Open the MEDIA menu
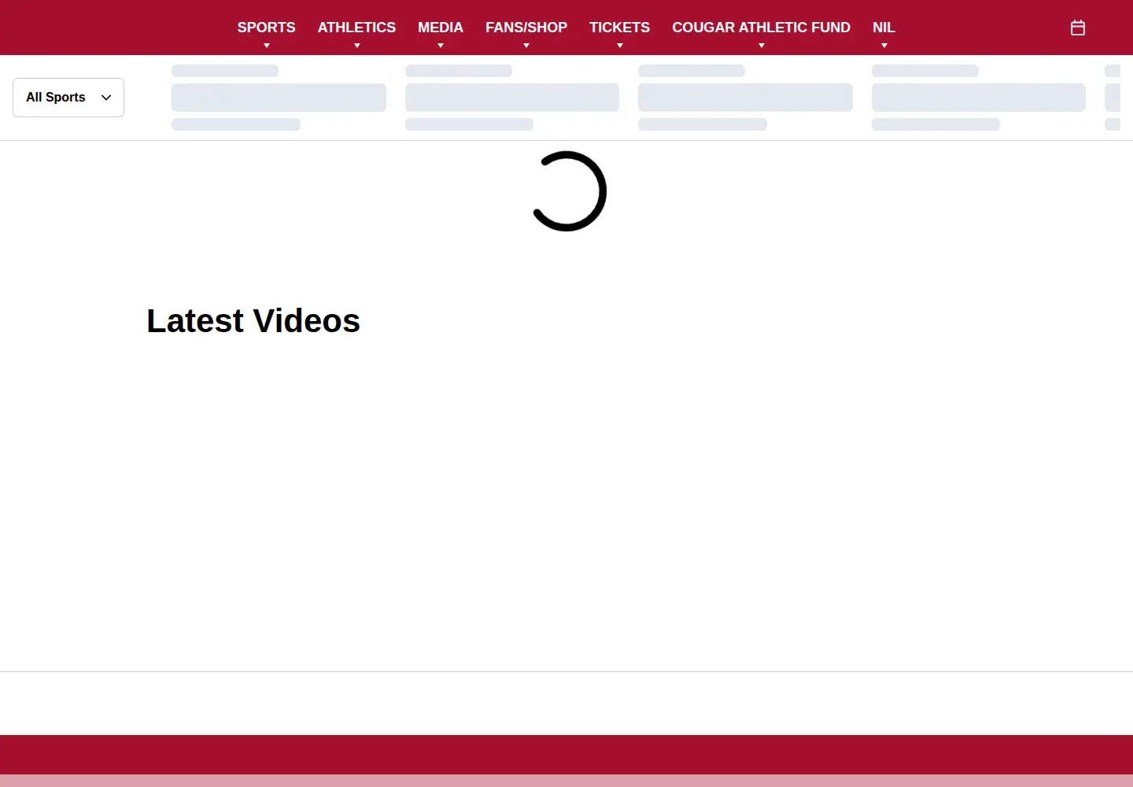Screen dimensions: 1133x787 coord(441,28)
